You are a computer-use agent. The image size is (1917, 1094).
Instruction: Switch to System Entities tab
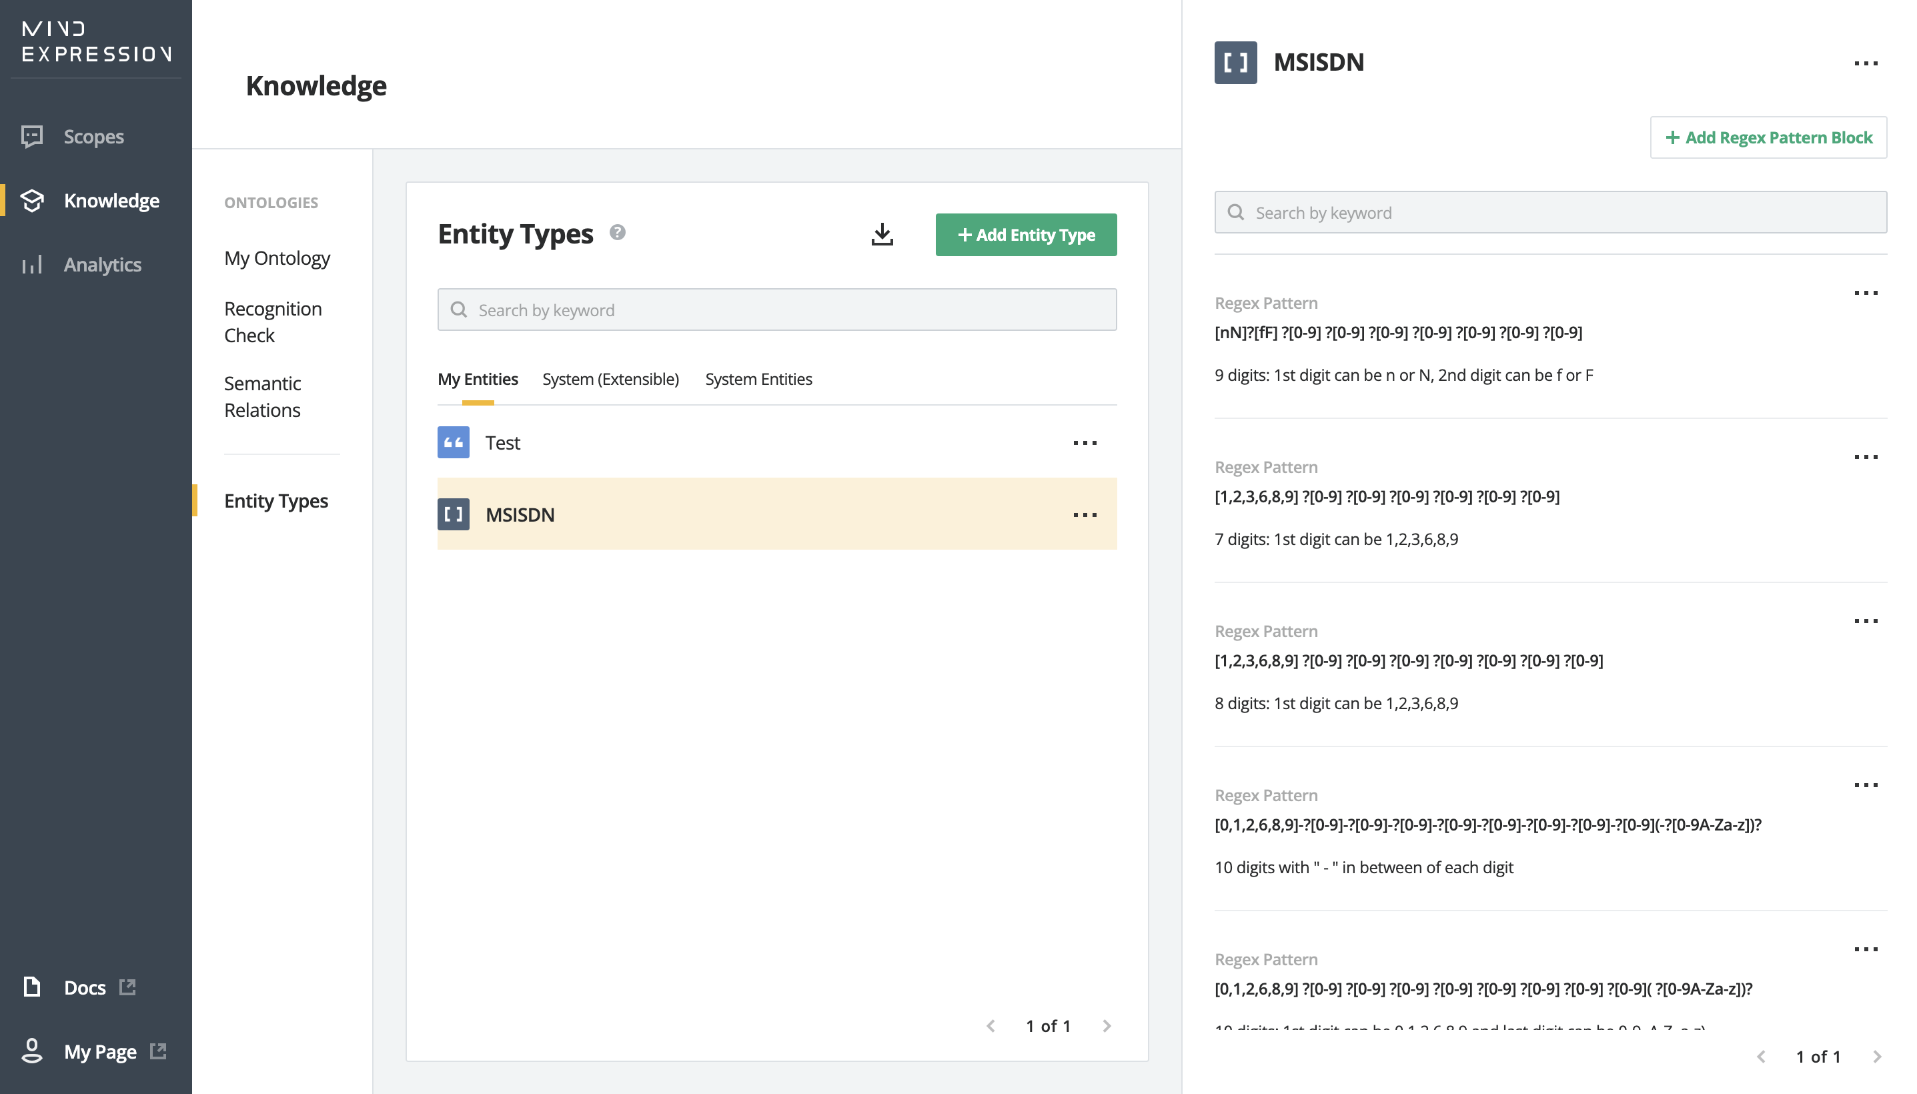point(758,379)
